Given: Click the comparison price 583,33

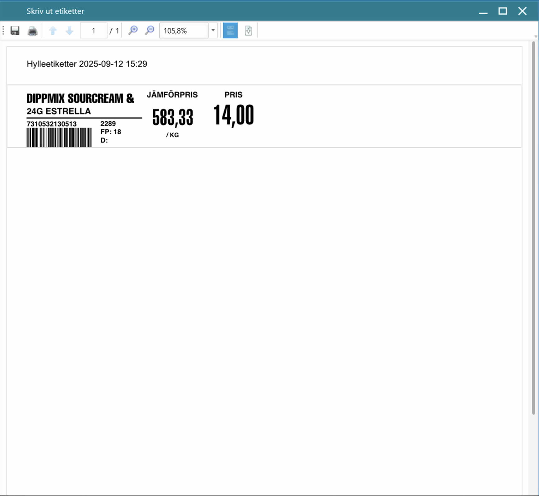Looking at the screenshot, I should [173, 118].
